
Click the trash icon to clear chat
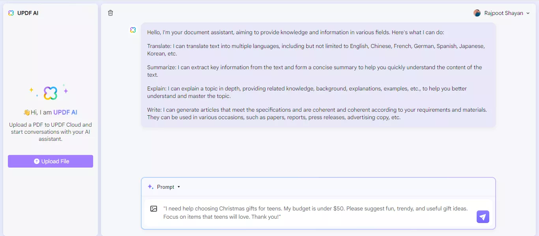click(x=110, y=13)
